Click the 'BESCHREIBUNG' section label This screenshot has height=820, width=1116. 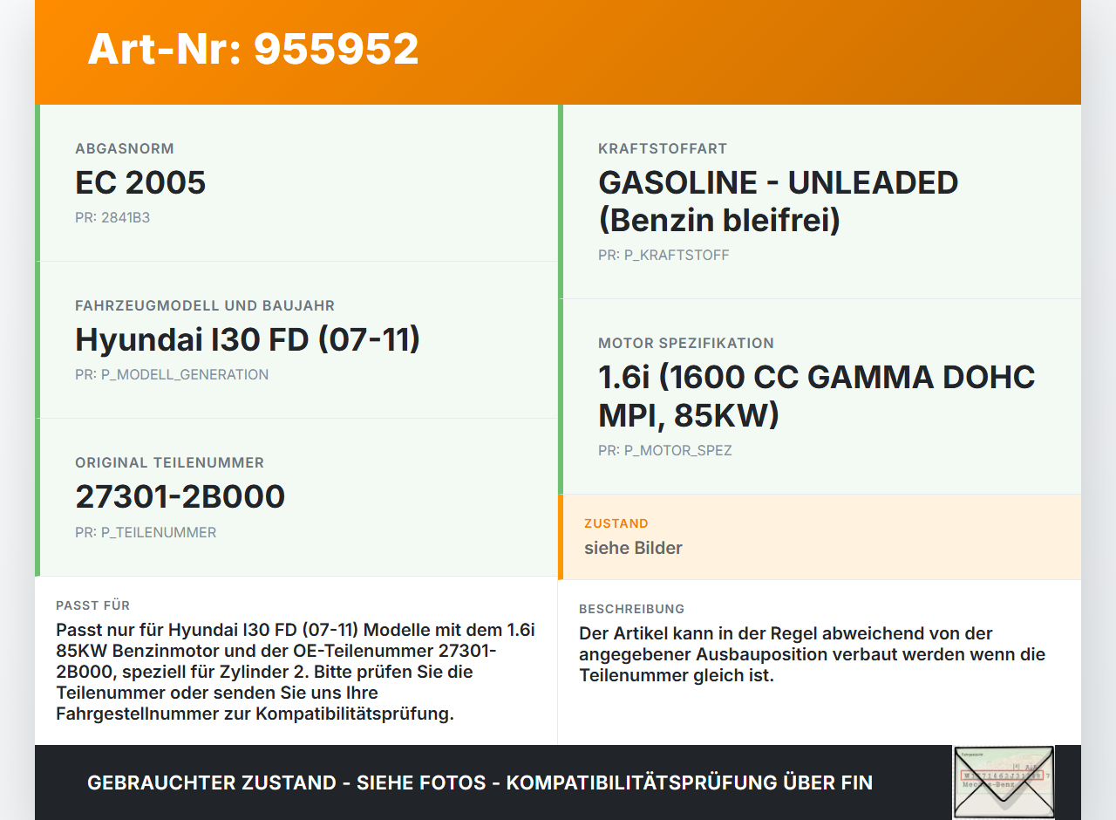tap(632, 609)
